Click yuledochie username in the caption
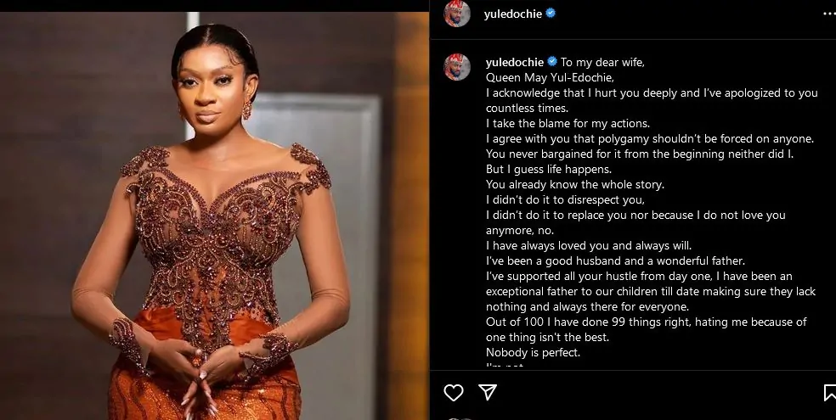 (514, 62)
